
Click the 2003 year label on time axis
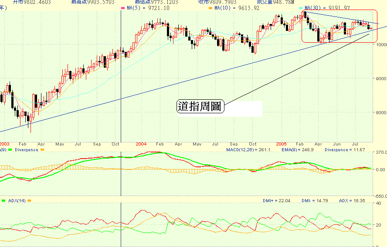(4, 144)
